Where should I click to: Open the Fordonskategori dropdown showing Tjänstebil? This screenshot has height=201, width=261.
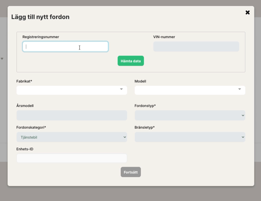point(68,137)
